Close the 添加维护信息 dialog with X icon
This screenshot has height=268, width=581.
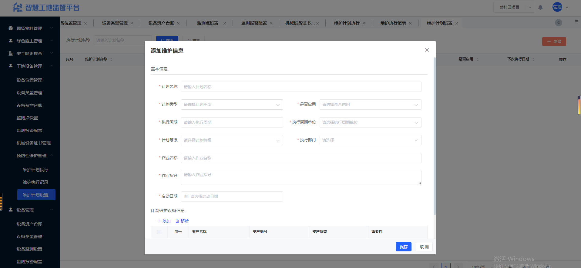(x=427, y=50)
